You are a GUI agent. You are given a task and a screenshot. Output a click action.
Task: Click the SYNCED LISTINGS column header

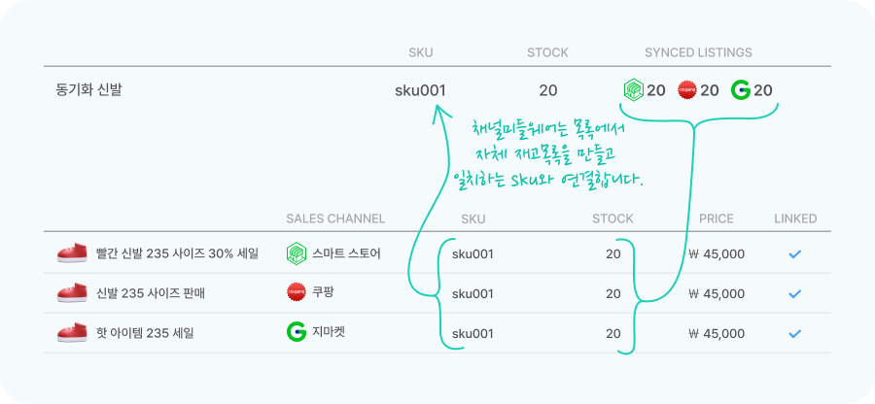pyautogui.click(x=698, y=53)
